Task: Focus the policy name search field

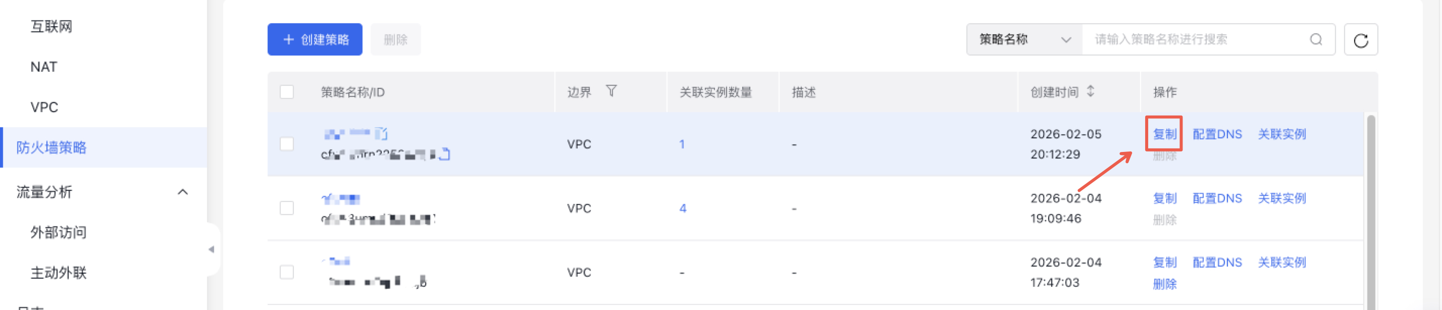Action: (1193, 40)
